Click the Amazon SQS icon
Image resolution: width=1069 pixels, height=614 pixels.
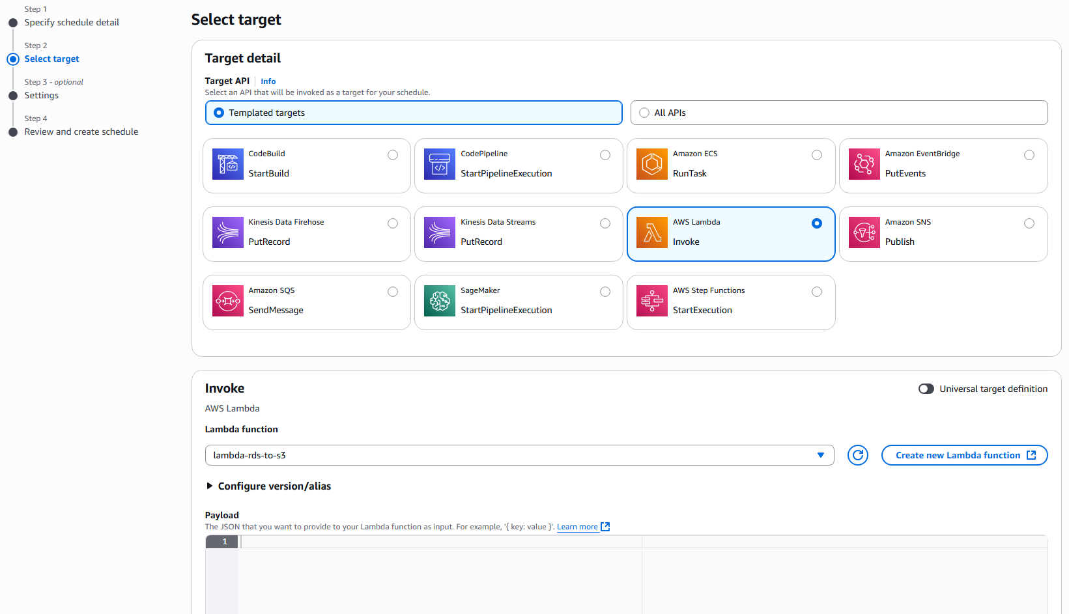[228, 301]
